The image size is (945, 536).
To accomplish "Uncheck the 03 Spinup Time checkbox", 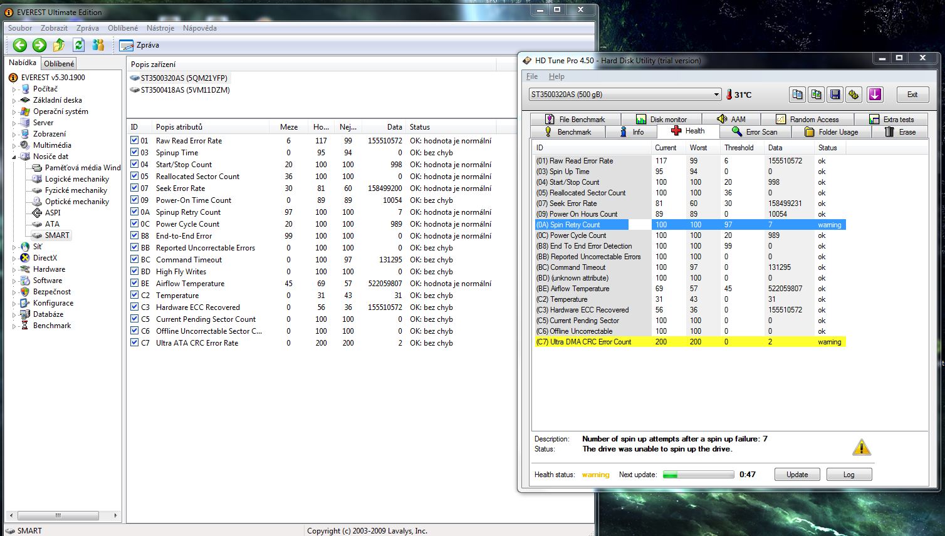I will click(134, 153).
